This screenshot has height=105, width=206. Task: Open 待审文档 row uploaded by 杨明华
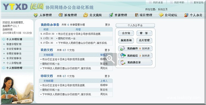point(76,85)
